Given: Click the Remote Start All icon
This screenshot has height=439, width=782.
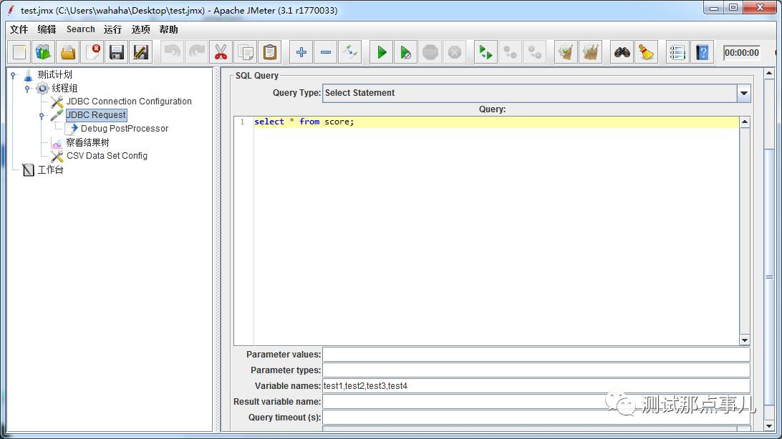Looking at the screenshot, I should pos(486,51).
